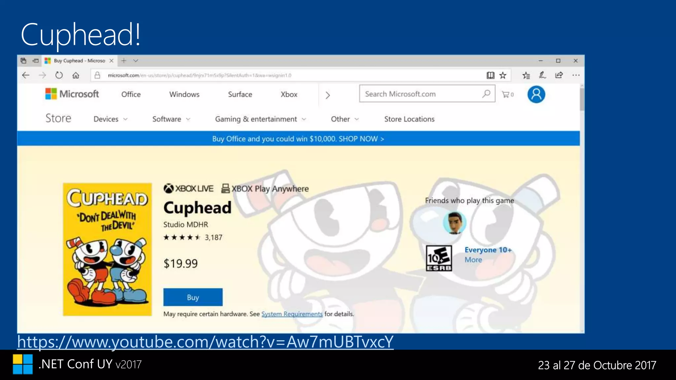Click the browser Back arrow
Viewport: 676px width, 380px height.
point(26,75)
